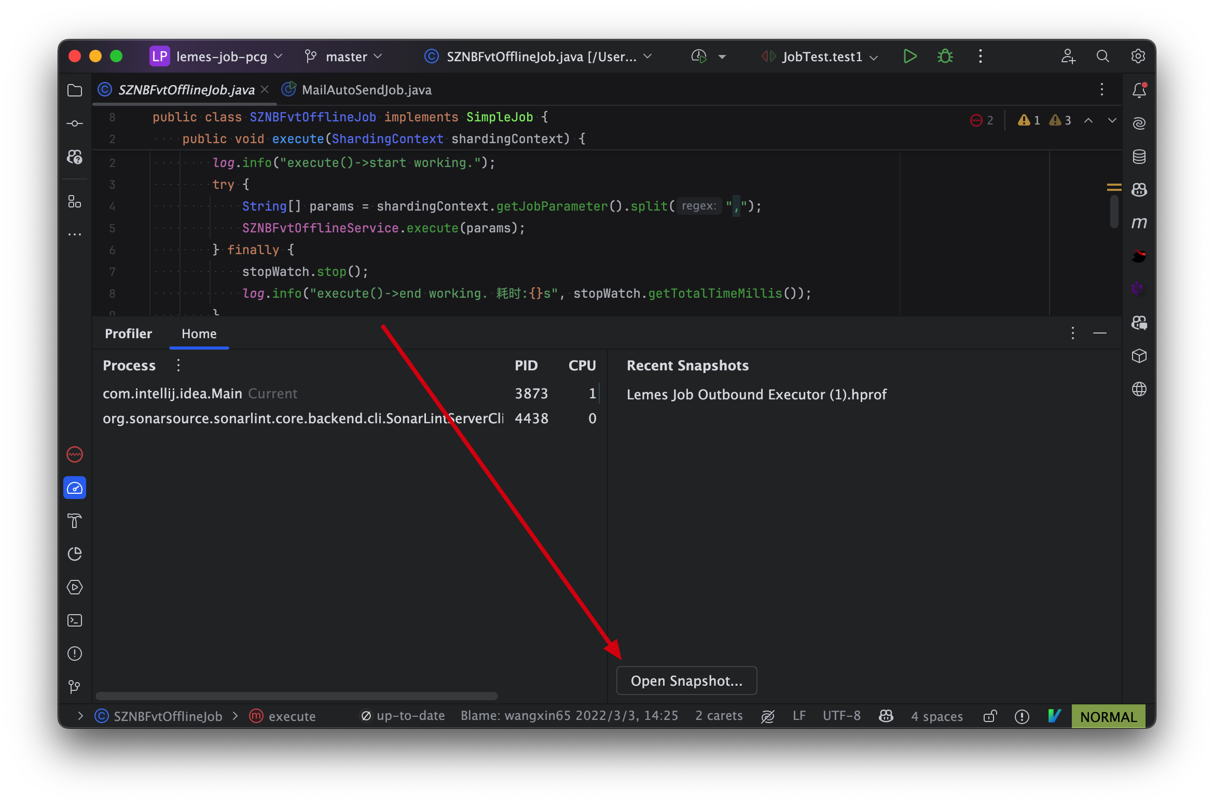1214x805 pixels.
Task: Open more run actions menu
Action: [x=981, y=56]
